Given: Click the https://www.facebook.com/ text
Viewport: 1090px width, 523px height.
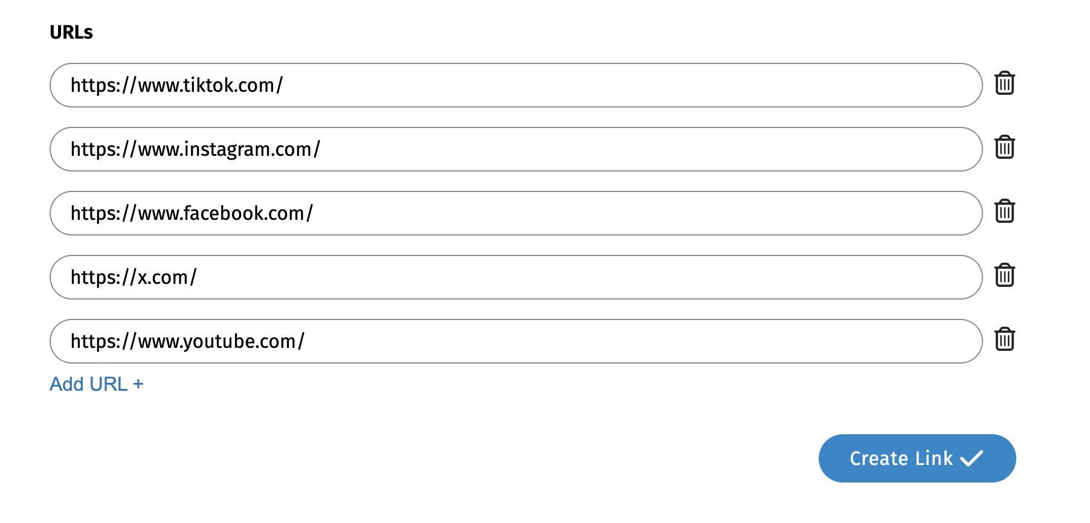Looking at the screenshot, I should pyautogui.click(x=192, y=213).
